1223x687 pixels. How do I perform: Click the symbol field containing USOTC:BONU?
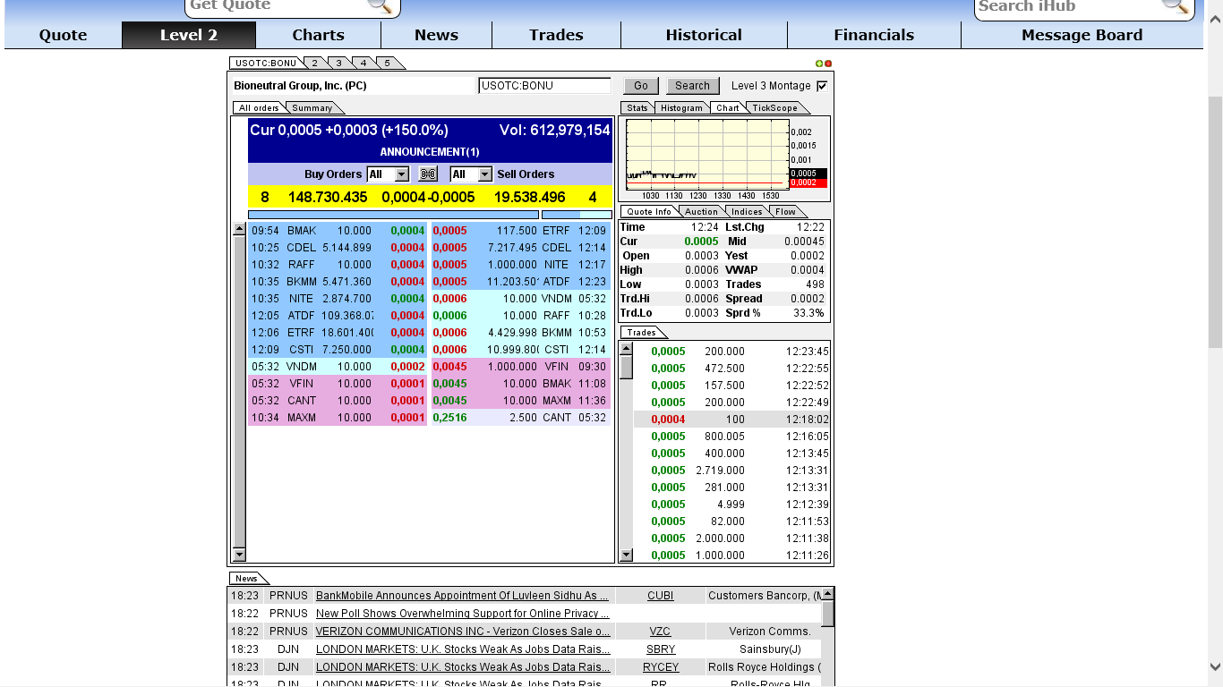[x=545, y=86]
